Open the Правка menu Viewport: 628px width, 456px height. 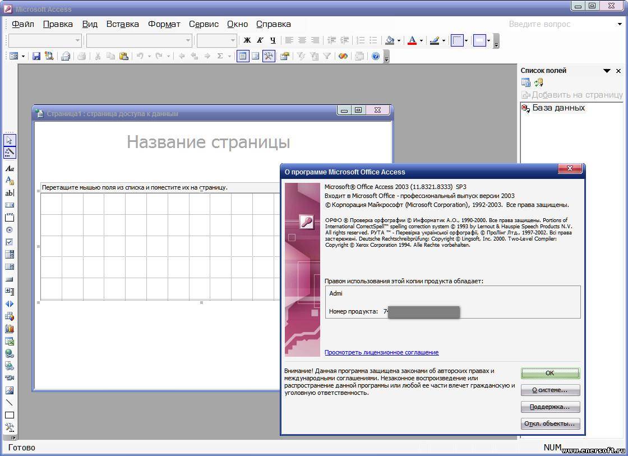pos(58,24)
